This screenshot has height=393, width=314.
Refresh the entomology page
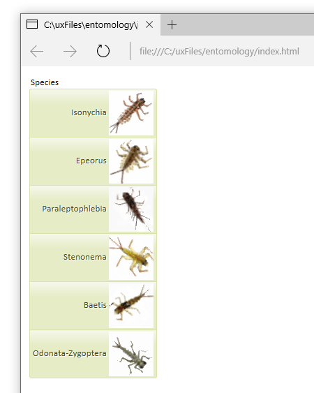(x=103, y=51)
